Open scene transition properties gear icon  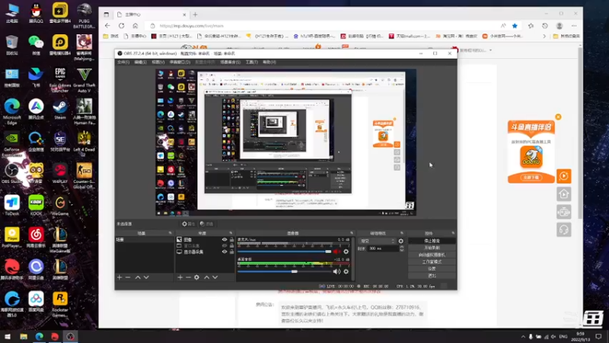[401, 241]
